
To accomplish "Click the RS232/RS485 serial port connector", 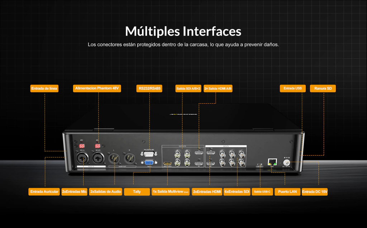I will pyautogui.click(x=149, y=154).
